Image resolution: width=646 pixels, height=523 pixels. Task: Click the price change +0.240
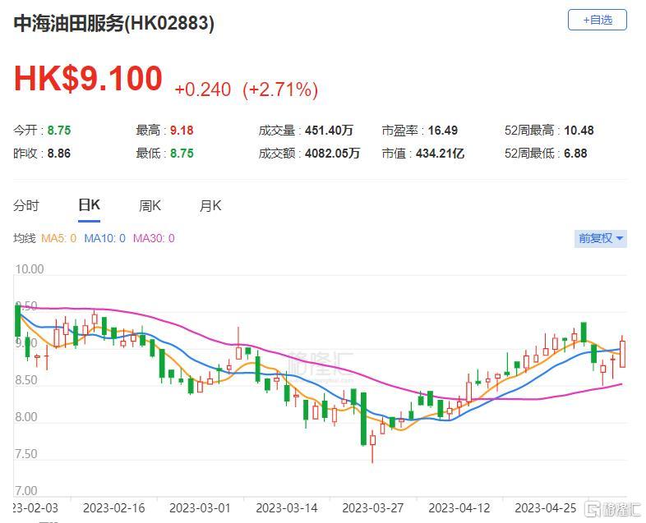[203, 89]
